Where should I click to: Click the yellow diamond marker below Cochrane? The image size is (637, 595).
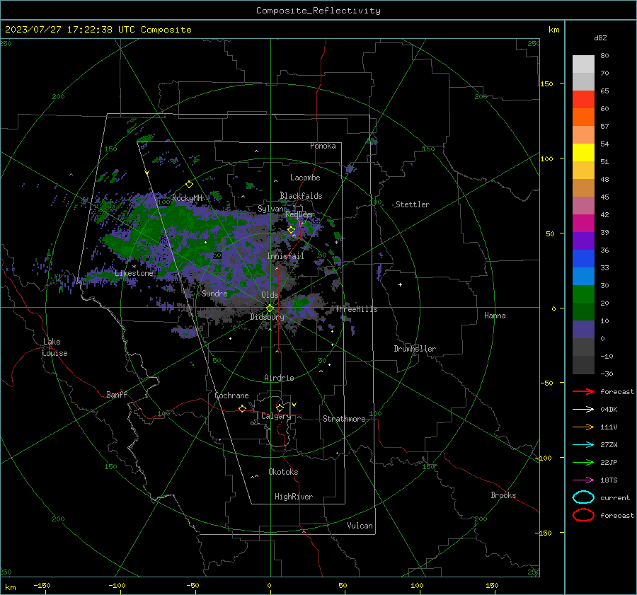coord(242,409)
